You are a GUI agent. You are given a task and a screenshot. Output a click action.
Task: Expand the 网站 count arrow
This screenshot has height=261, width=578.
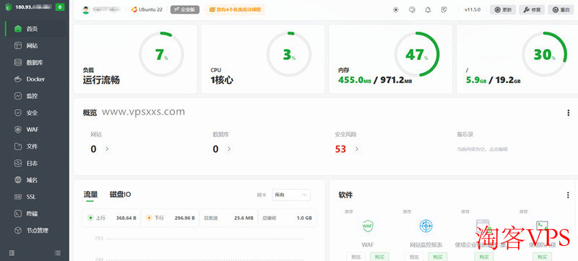(x=107, y=149)
